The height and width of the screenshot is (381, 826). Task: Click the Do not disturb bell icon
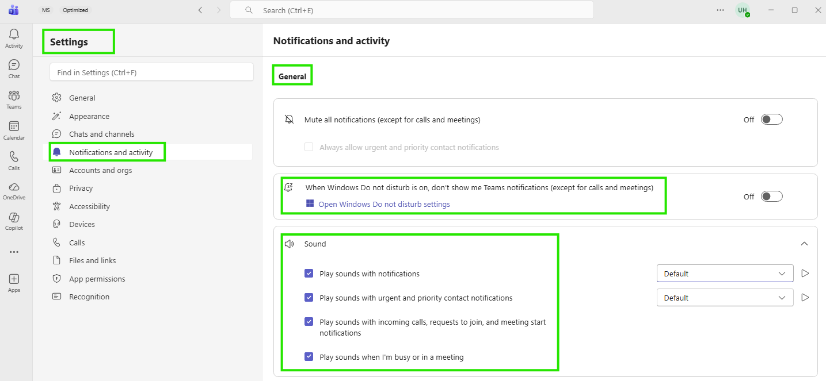click(x=289, y=187)
